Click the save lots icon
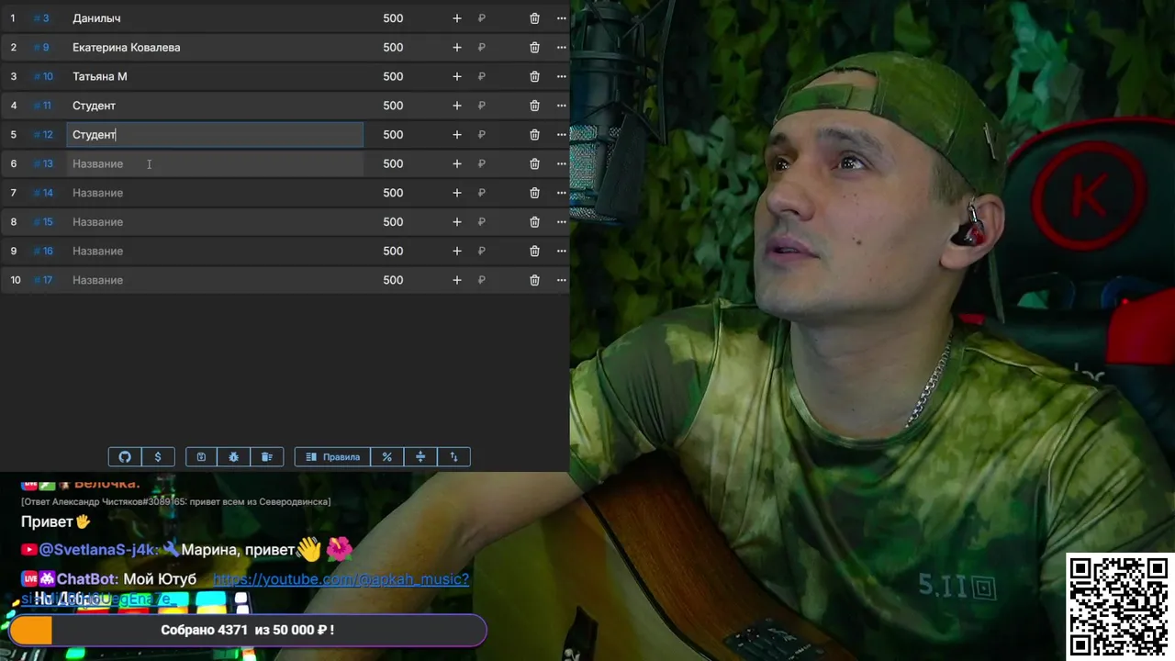Viewport: 1175px width, 661px height. click(x=201, y=457)
